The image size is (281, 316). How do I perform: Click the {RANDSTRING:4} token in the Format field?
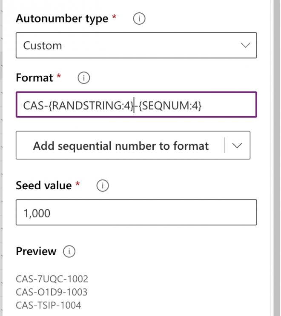(x=91, y=105)
